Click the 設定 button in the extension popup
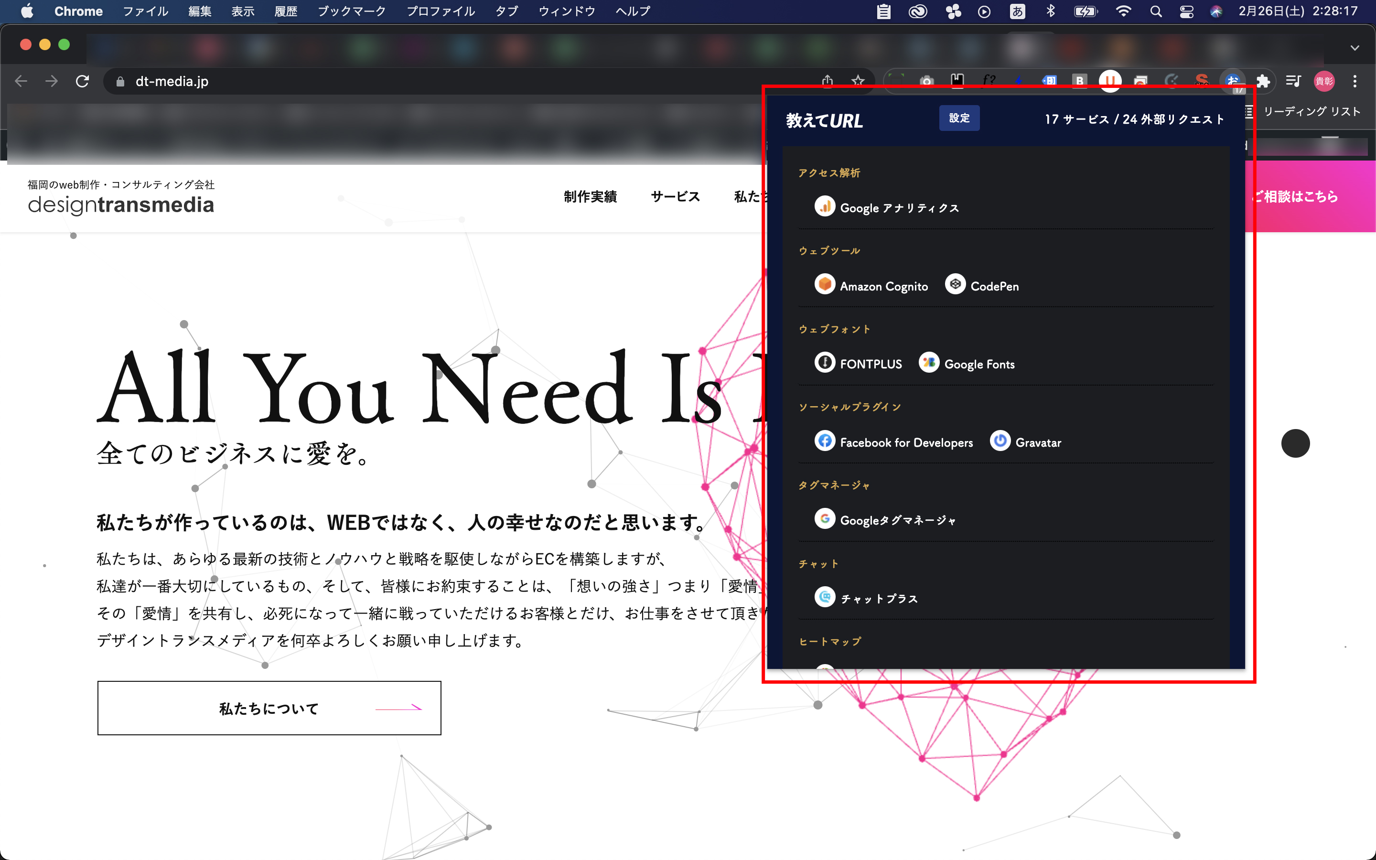Image resolution: width=1376 pixels, height=860 pixels. [958, 118]
